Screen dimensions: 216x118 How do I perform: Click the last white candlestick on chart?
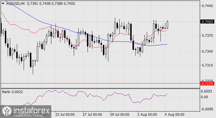coord(168,25)
